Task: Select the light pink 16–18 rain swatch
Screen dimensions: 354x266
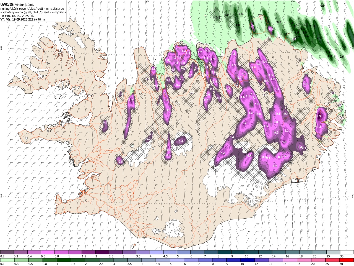Action: 290,260
